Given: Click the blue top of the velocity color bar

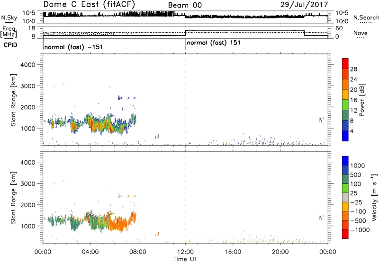Looking at the screenshot, I should point(345,160).
